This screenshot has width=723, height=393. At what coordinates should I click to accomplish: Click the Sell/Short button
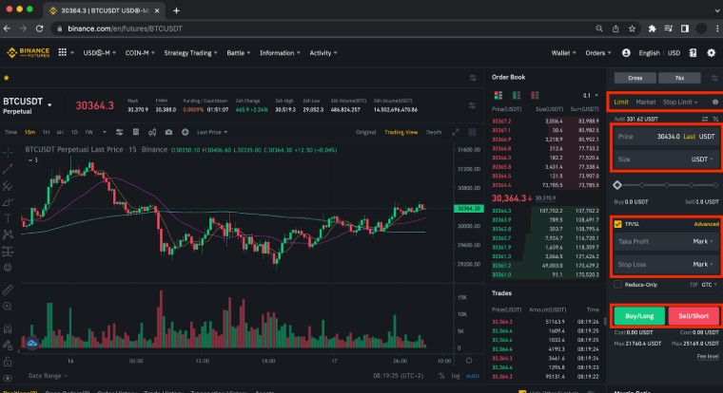pyautogui.click(x=694, y=316)
